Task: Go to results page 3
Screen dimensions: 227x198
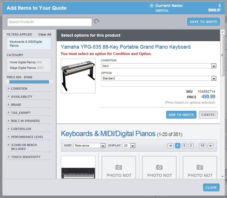Action: [191, 146]
